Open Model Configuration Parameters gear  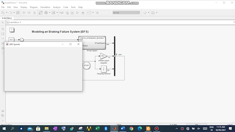(46, 13)
